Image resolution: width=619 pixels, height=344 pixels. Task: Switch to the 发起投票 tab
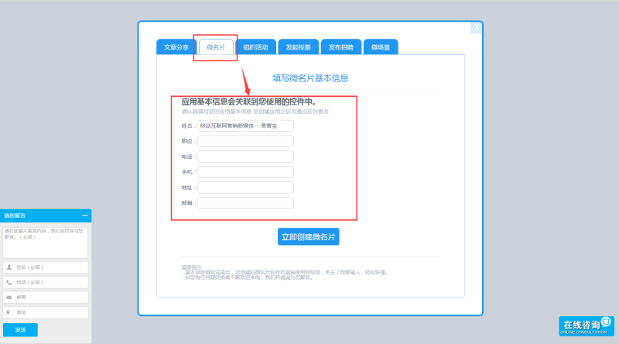tap(299, 47)
